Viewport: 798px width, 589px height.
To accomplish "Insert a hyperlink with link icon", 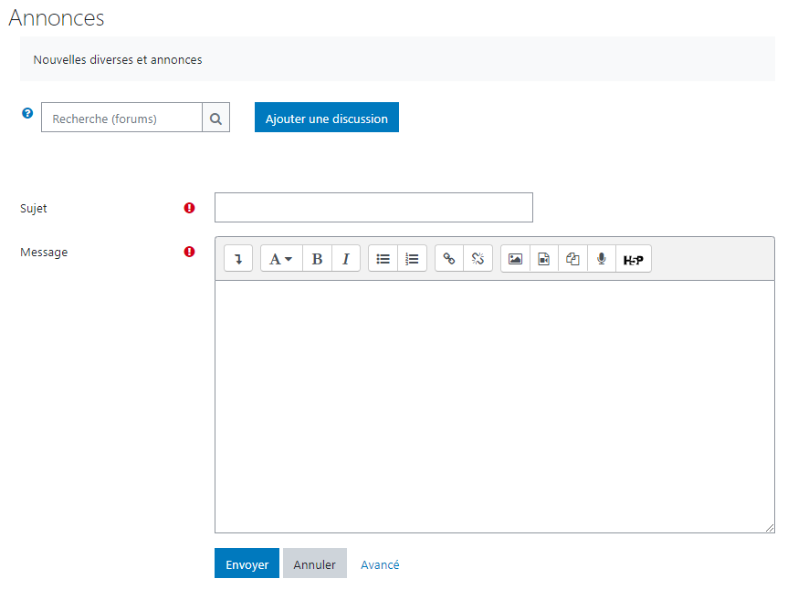I will coord(449,259).
